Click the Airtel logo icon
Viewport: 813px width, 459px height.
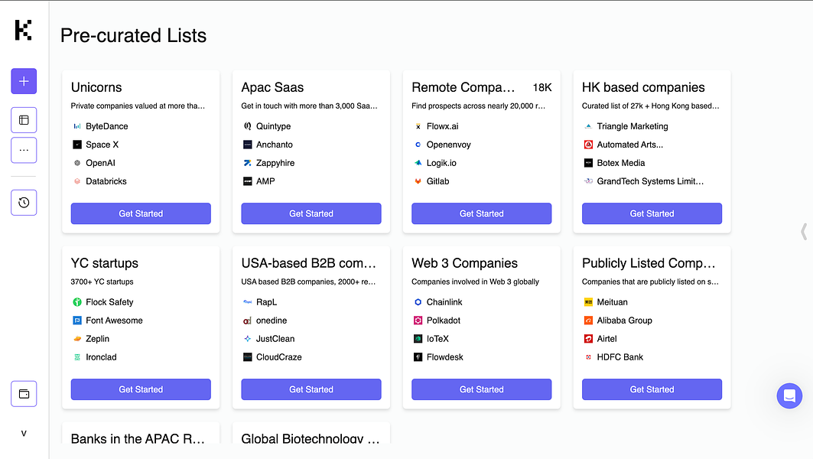pos(588,339)
